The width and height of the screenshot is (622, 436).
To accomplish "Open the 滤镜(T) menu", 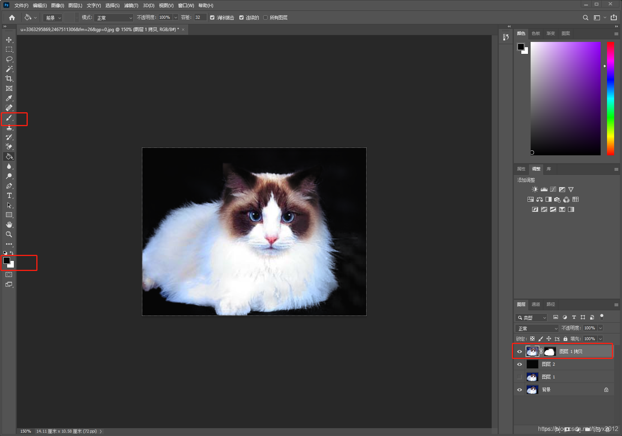I will tap(131, 5).
